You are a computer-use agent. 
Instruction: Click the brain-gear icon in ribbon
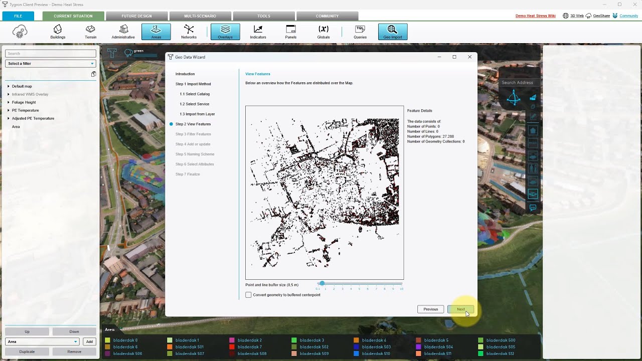20,32
